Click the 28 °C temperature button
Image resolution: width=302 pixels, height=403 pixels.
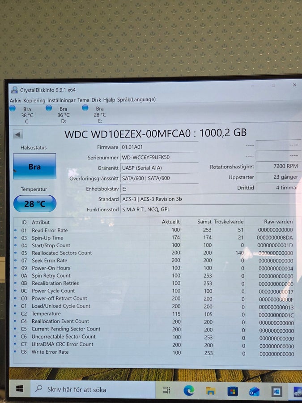34,204
